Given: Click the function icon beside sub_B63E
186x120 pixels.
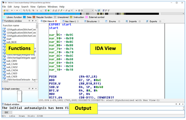Looking at the screenshot, I should pos(4,42).
